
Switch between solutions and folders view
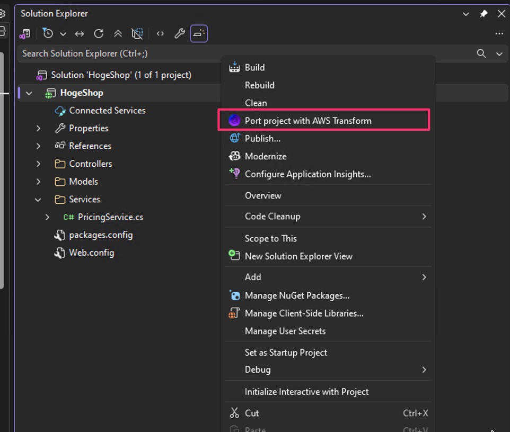[x=25, y=33]
